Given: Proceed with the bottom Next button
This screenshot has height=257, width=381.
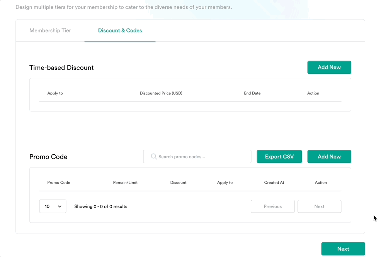Looking at the screenshot, I should click(x=343, y=249).
